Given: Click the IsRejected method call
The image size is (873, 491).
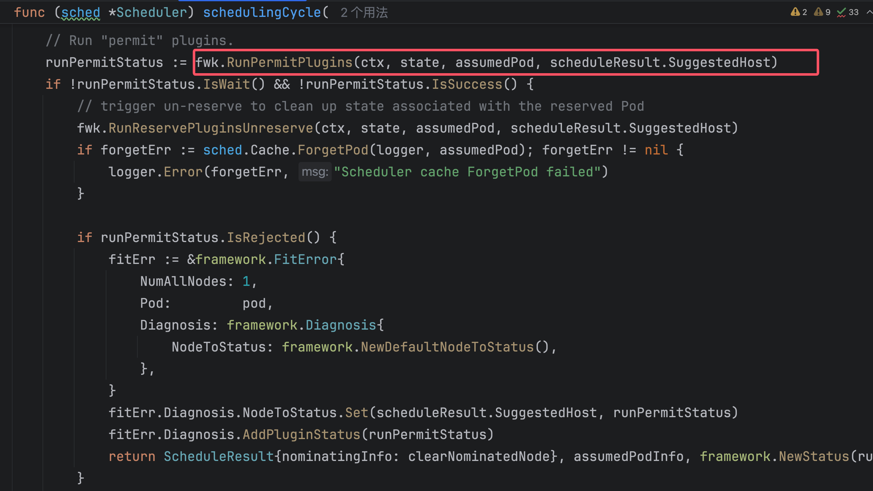Looking at the screenshot, I should point(266,238).
